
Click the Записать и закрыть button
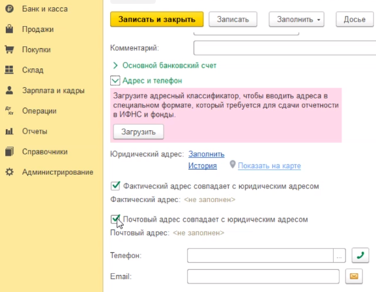click(157, 19)
